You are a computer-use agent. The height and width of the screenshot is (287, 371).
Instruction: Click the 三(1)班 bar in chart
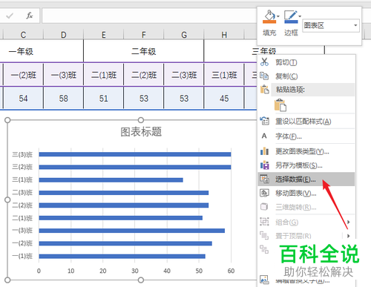coord(111,180)
